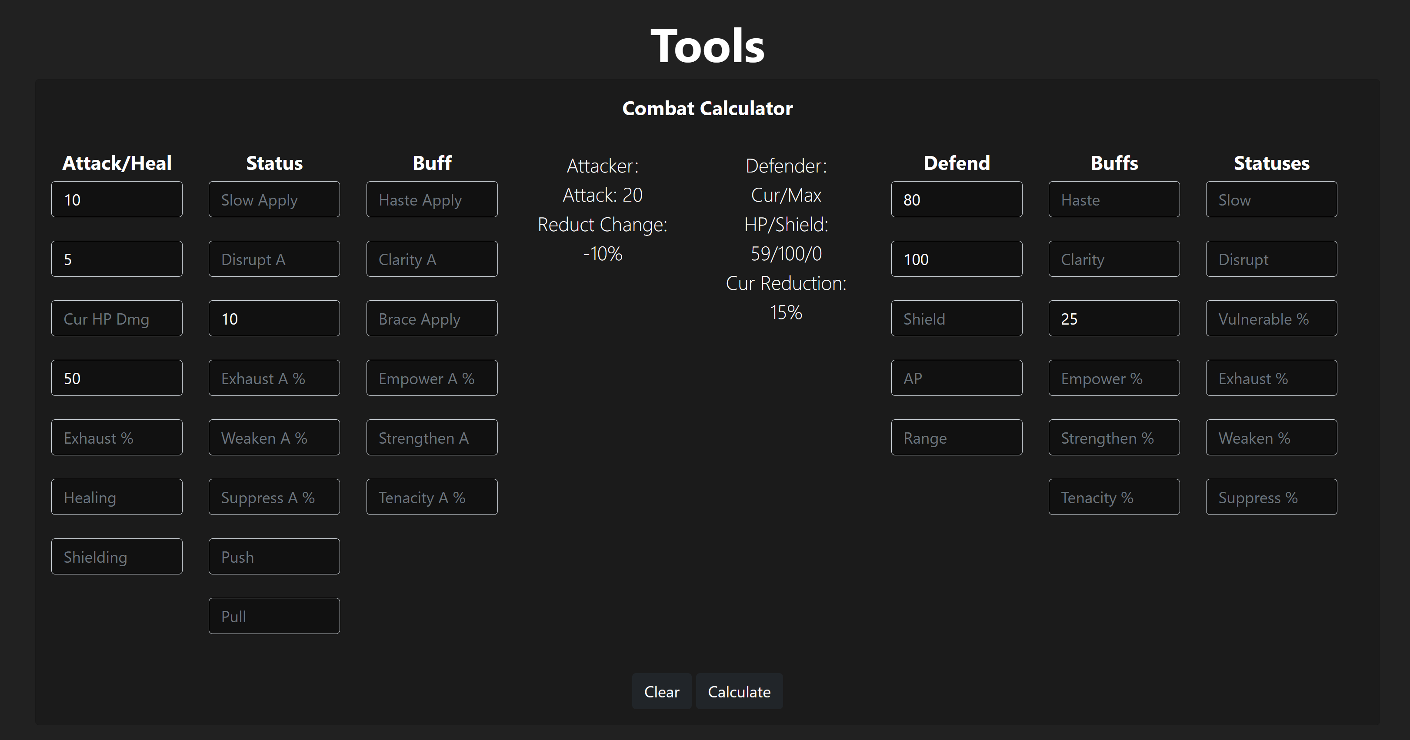Click the Suppress % field under Statuses
1410x740 pixels.
tap(1271, 497)
